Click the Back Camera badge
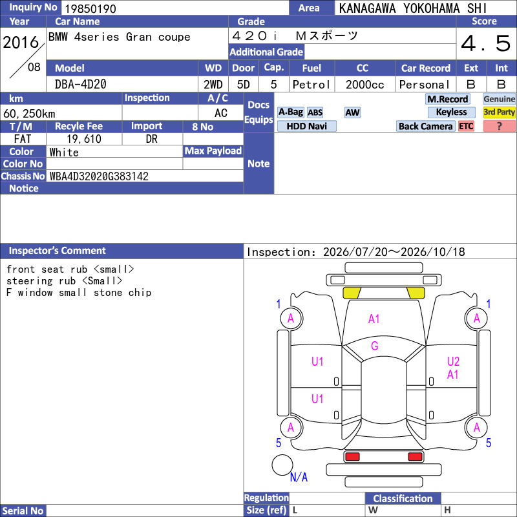 [x=425, y=126]
